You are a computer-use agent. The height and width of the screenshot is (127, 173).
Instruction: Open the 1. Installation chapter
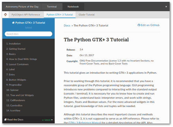click(13, 44)
